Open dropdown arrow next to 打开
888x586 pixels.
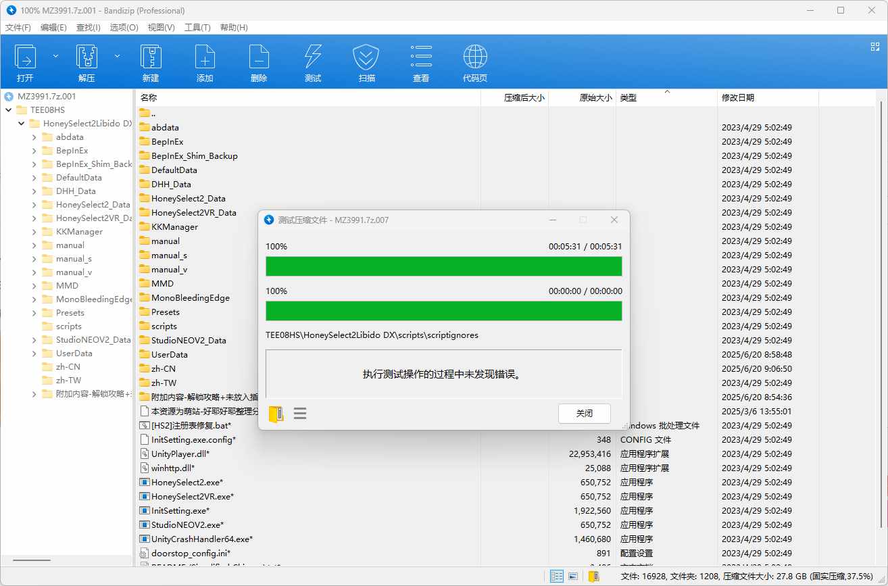pos(55,55)
